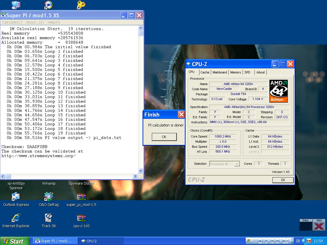Image resolution: width=327 pixels, height=245 pixels.
Task: Maximize the Super PI window
Action: (131, 15)
